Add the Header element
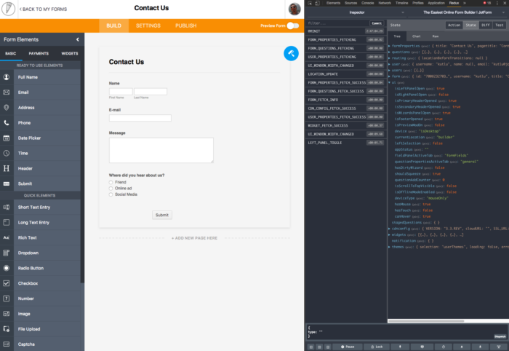509x351 pixels. pos(40,168)
